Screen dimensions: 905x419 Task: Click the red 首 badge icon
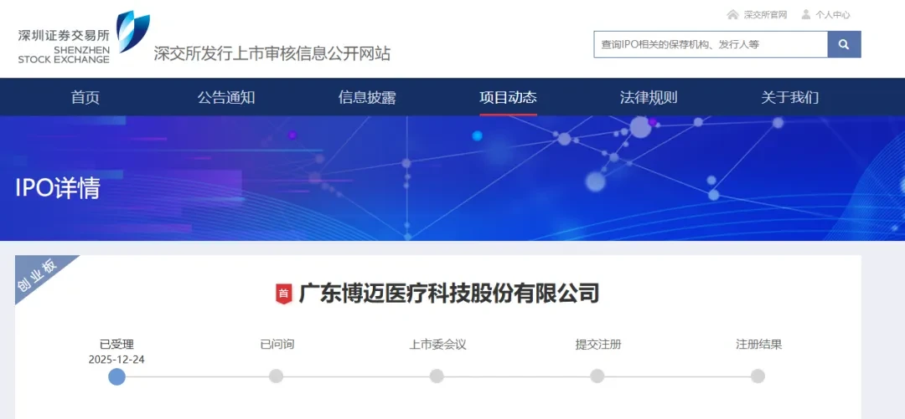click(283, 294)
